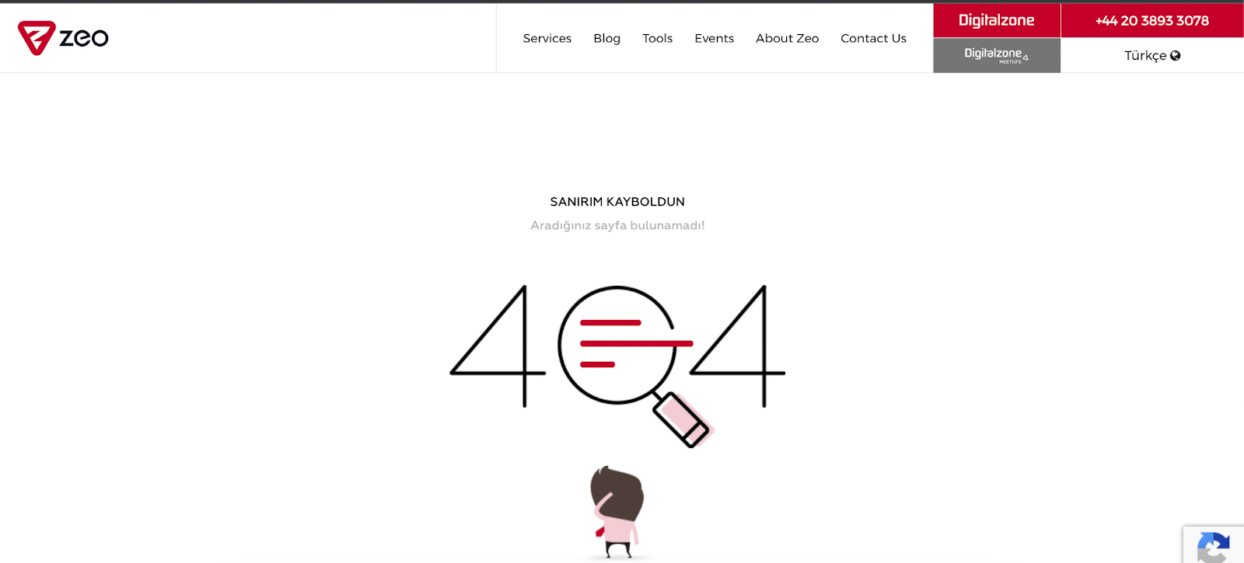Click the confused character illustration
Screen dimensions: 1244x563
point(617,512)
